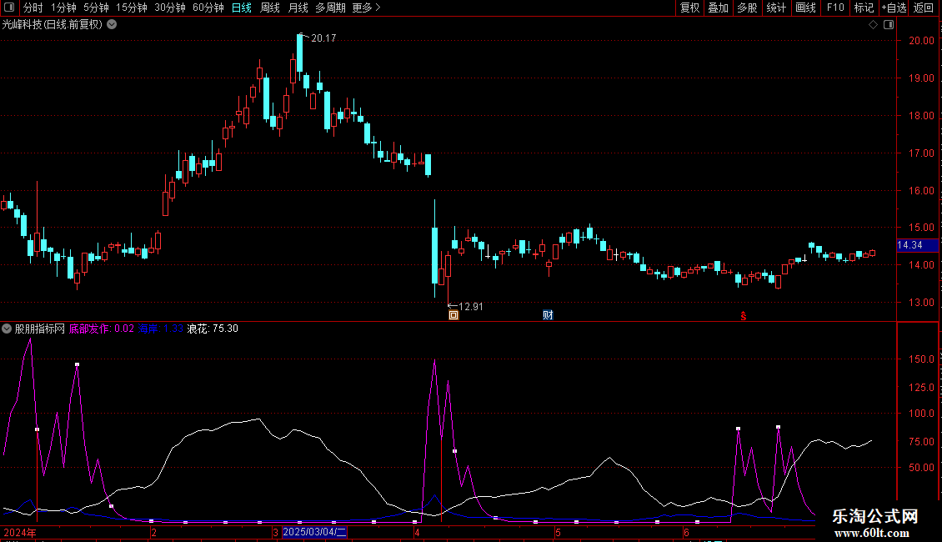Select the 60分钟 period
Screen dimensions: 942x542
point(208,8)
